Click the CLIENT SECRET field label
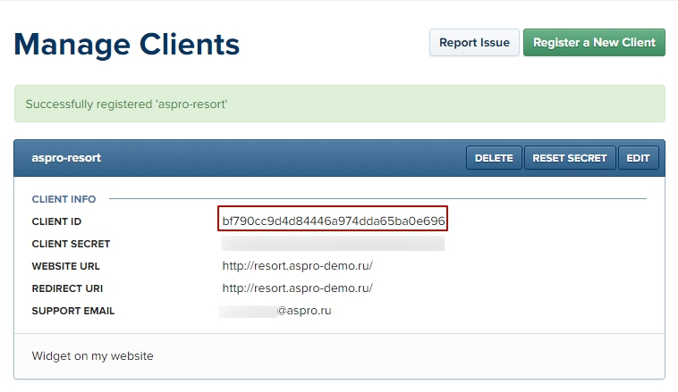This screenshot has height=392, width=678. 71,244
